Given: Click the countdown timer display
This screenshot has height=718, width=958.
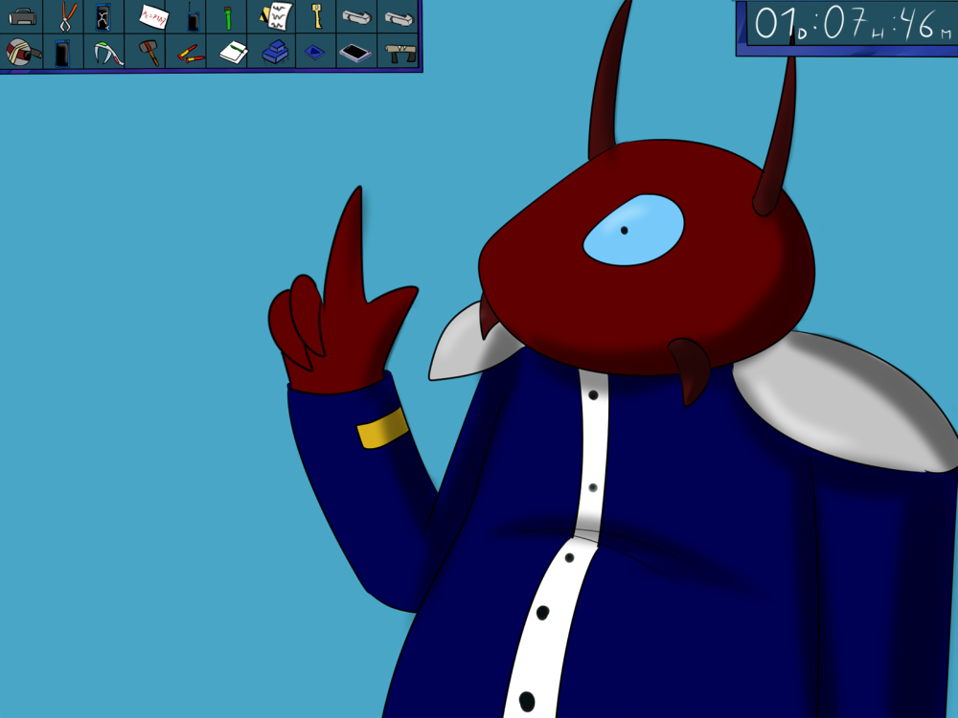Looking at the screenshot, I should coord(847,26).
